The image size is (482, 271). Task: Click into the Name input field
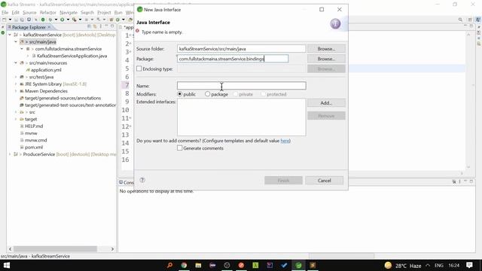click(242, 86)
